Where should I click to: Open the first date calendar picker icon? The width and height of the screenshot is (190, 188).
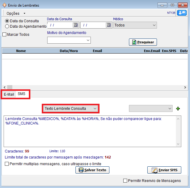pos(75,25)
